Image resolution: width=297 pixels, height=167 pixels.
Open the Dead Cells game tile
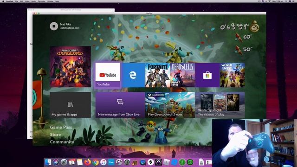tap(182, 75)
